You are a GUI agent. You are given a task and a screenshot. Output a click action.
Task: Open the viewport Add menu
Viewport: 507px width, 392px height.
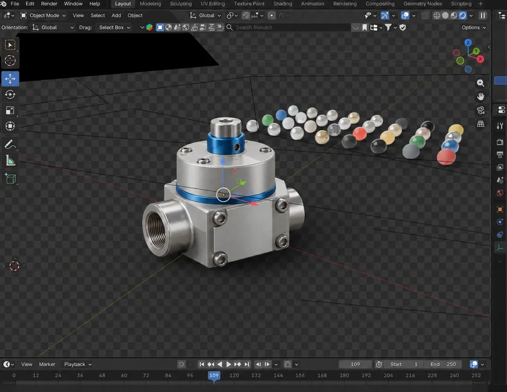pyautogui.click(x=116, y=15)
